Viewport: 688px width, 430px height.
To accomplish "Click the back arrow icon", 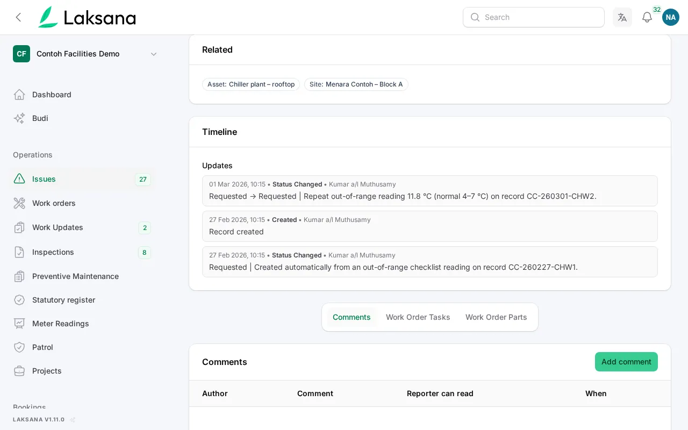I will [x=18, y=17].
